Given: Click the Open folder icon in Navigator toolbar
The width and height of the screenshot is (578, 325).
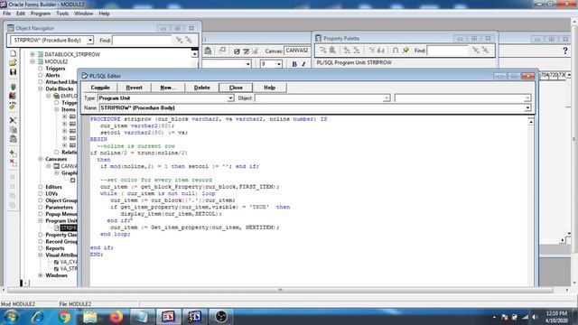Looking at the screenshot, I should pyautogui.click(x=13, y=62).
